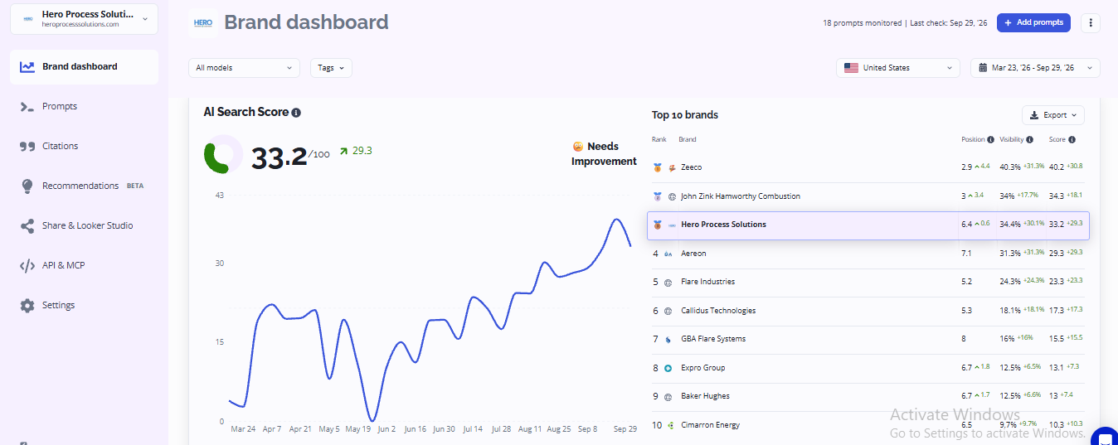Viewport: 1118px width, 445px height.
Task: Click the GBA Flare Systems flame icon
Action: (668, 339)
